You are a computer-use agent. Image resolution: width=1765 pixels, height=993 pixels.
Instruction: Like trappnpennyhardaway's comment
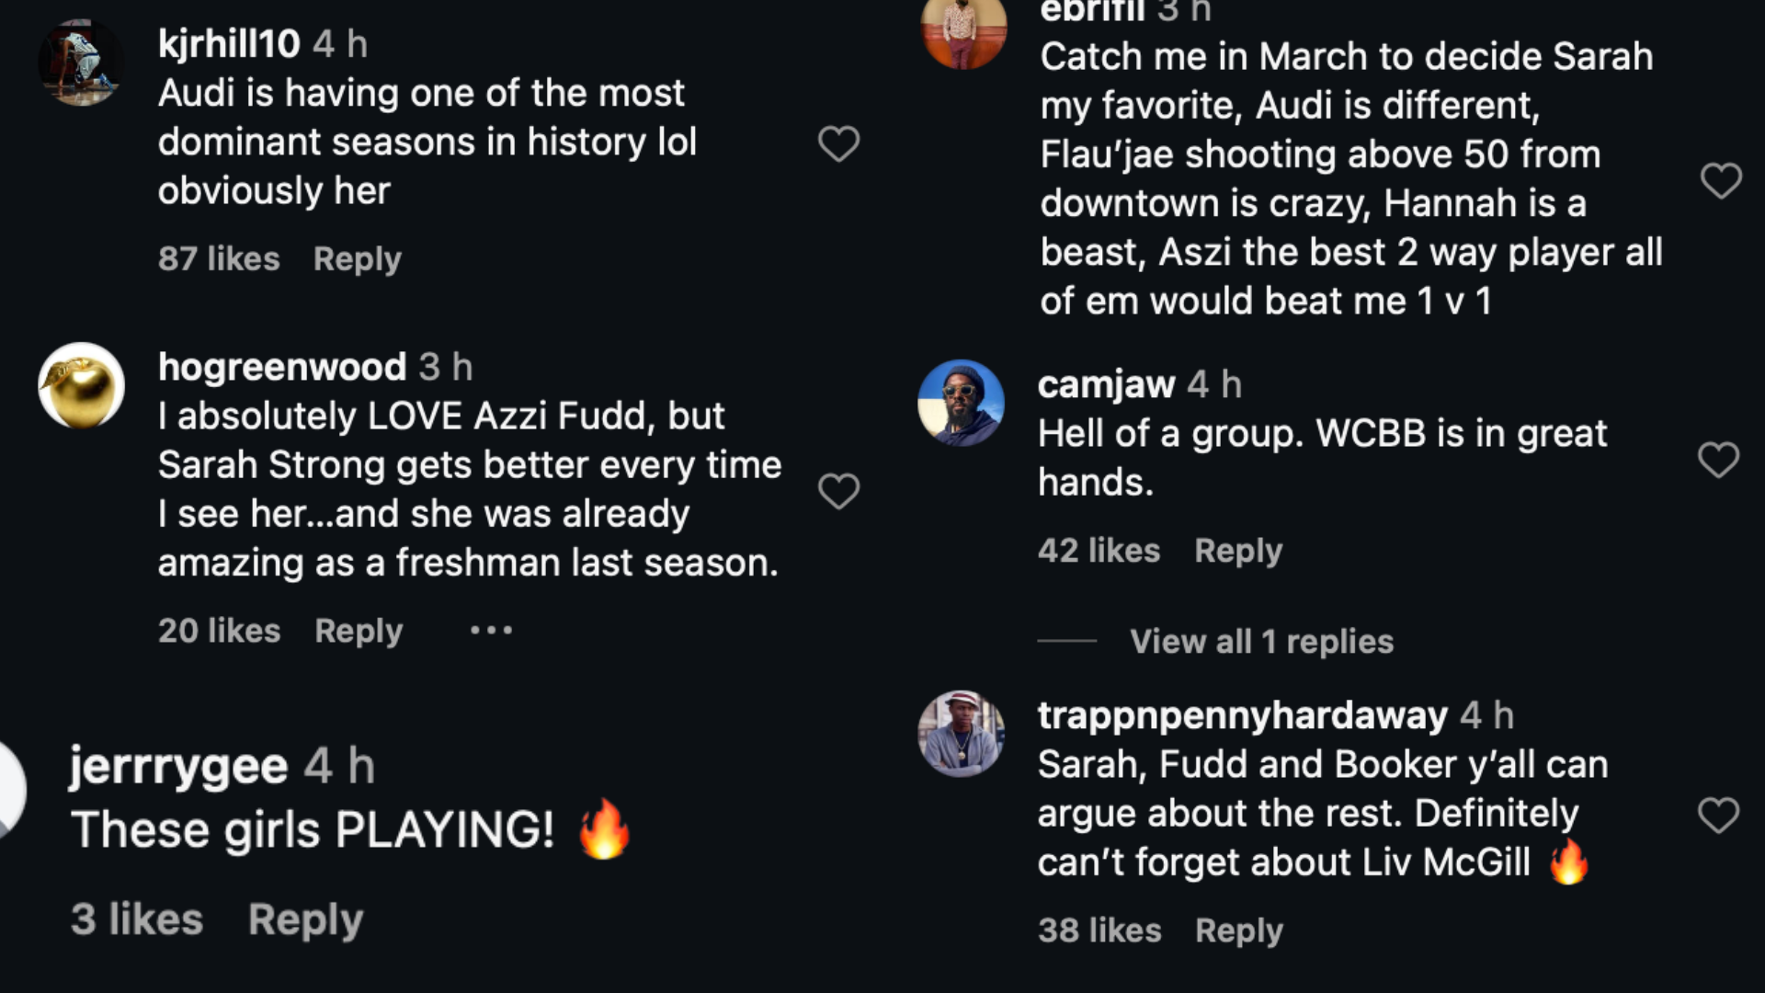(x=1718, y=815)
